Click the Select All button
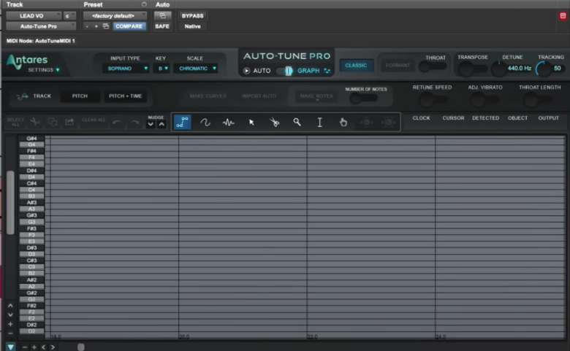Viewport: 570px width, 351px height. tap(15, 122)
